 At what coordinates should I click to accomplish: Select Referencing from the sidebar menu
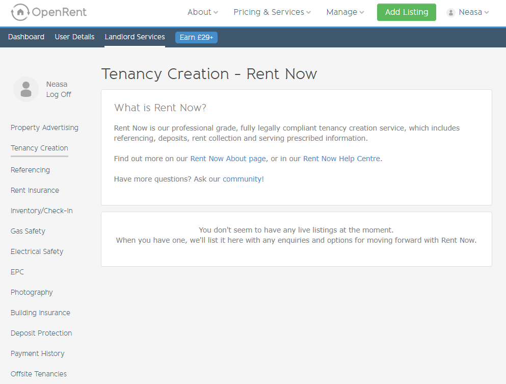(x=31, y=170)
